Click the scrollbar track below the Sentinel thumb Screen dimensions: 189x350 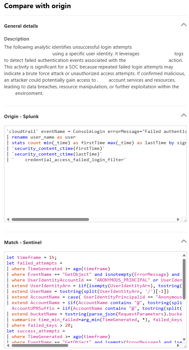point(184,317)
